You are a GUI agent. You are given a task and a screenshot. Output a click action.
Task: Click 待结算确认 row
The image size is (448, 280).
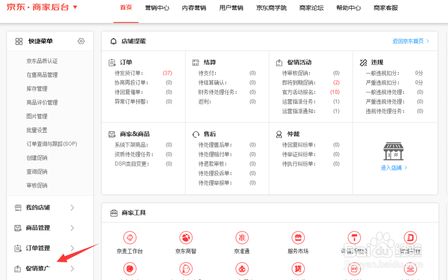pyautogui.click(x=227, y=83)
